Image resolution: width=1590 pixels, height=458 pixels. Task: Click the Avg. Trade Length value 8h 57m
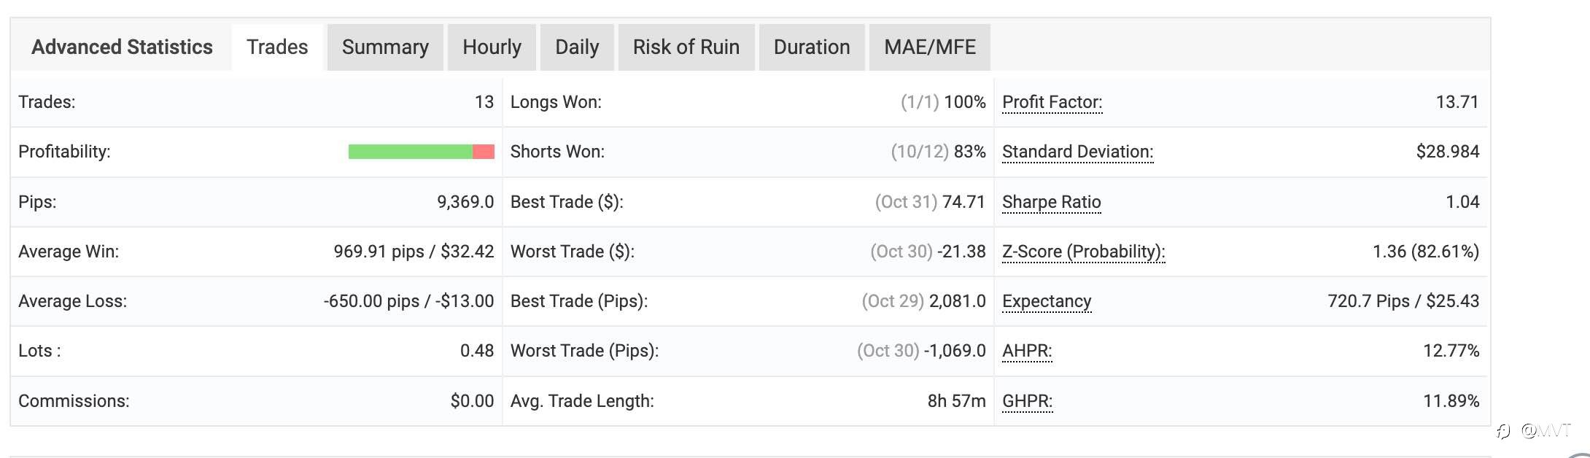956,401
